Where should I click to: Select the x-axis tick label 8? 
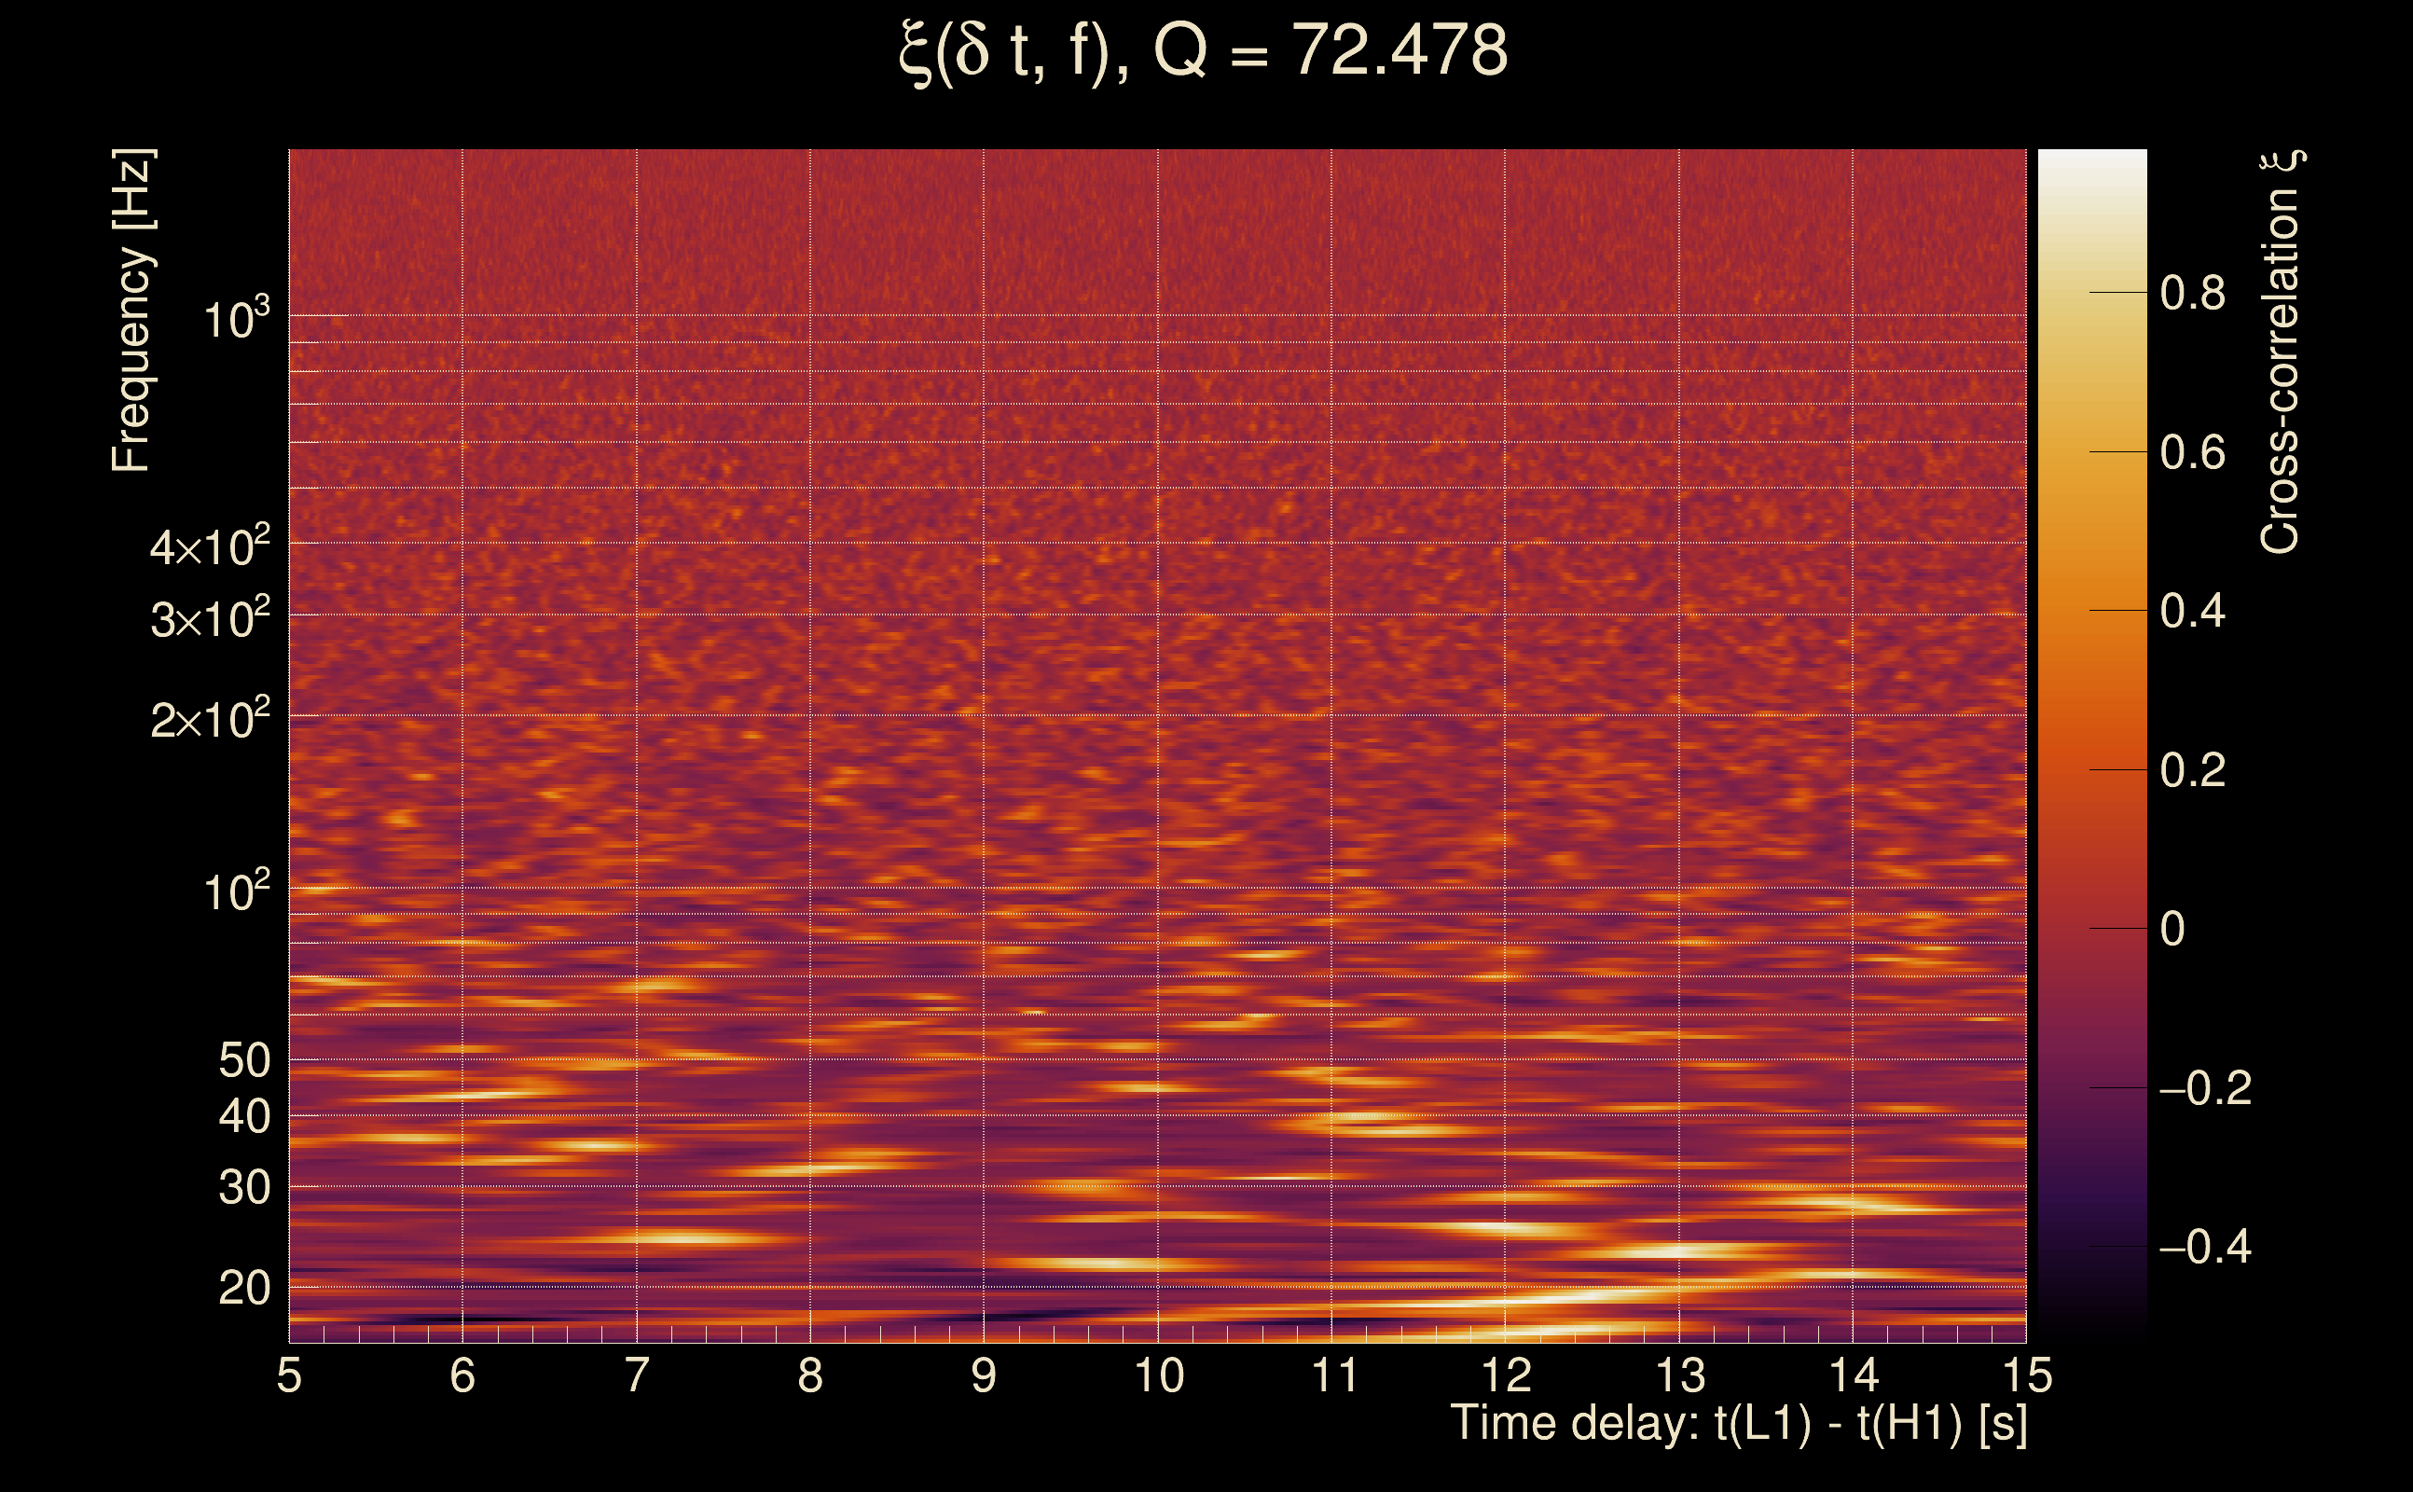(x=810, y=1375)
